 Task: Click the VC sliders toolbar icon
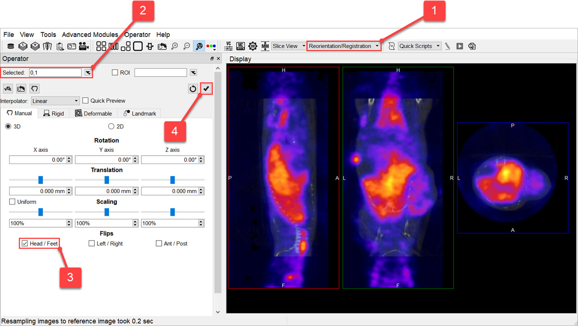point(228,46)
